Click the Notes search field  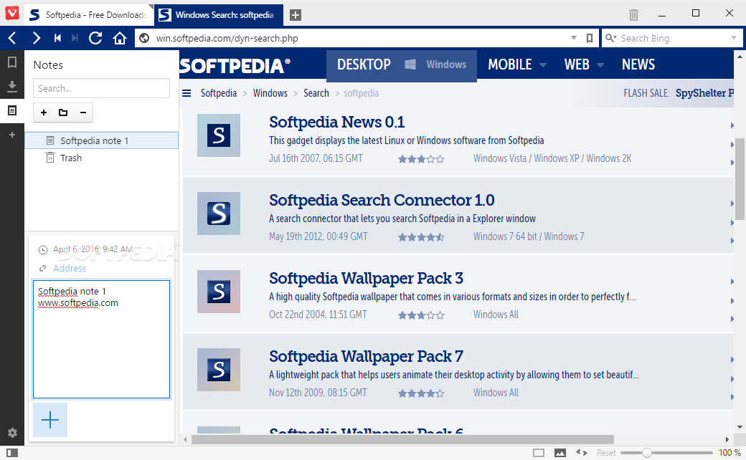tap(101, 88)
